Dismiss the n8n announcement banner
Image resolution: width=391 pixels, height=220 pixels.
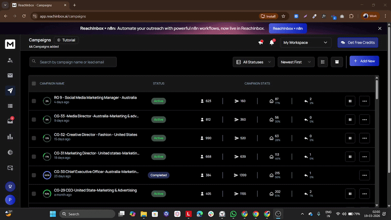tap(380, 28)
